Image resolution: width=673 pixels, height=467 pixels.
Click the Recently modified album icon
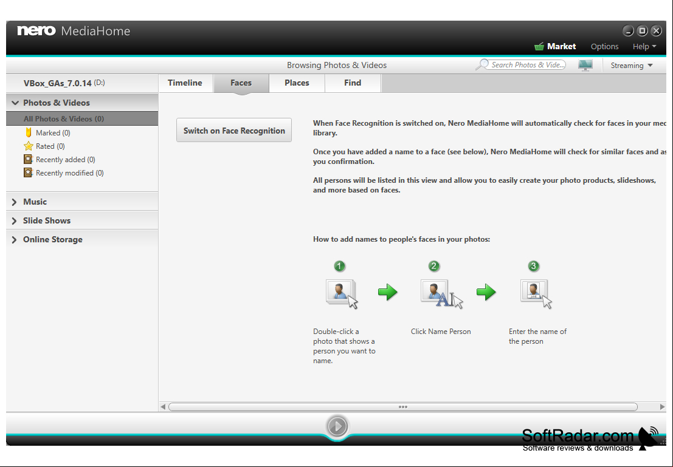[x=28, y=172]
